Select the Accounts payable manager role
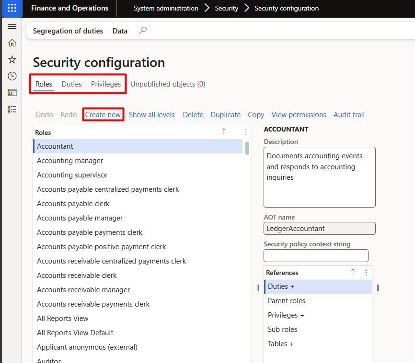The height and width of the screenshot is (363, 415). 138,218
